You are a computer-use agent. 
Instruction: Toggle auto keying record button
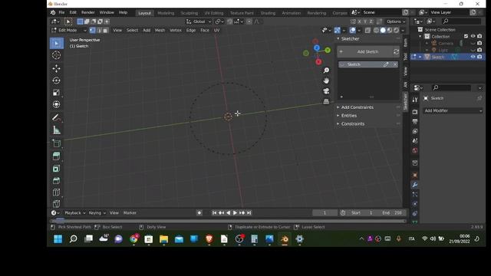pos(199,213)
